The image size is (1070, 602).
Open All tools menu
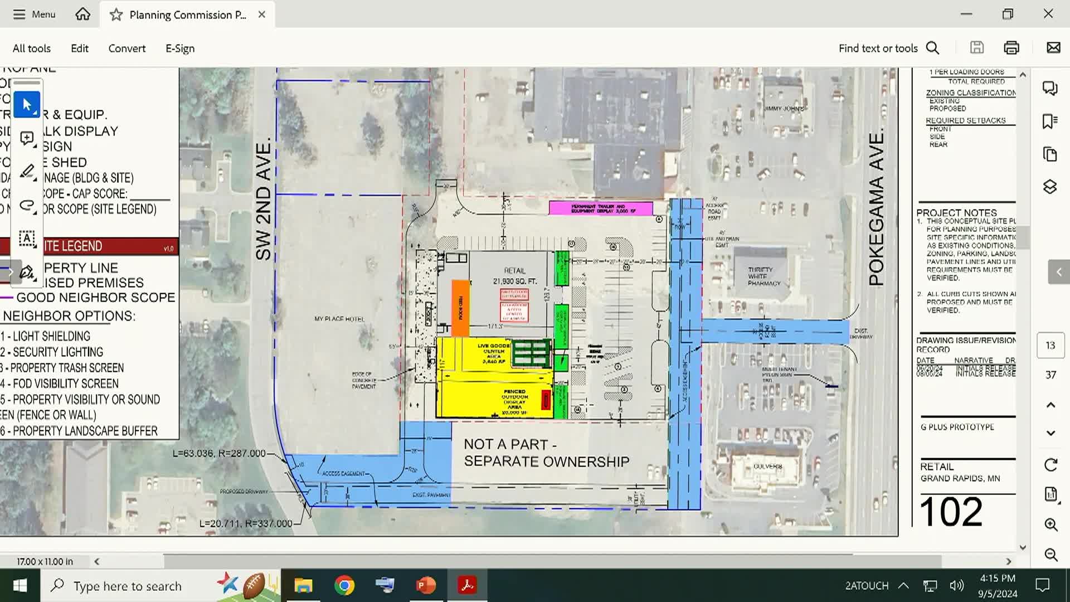tap(32, 48)
